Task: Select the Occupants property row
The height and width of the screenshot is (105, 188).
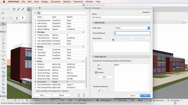Action: click(59, 82)
